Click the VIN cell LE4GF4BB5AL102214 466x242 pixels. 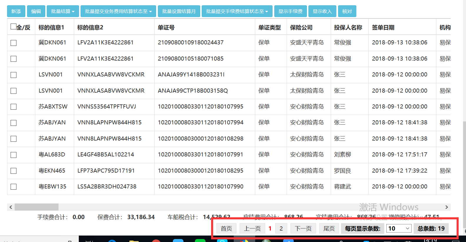(x=106, y=154)
